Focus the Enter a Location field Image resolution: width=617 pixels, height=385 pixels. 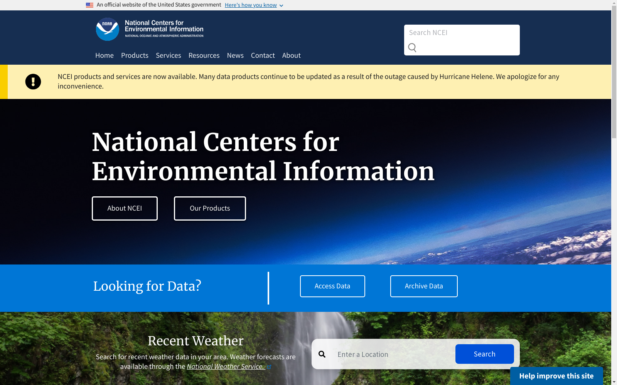point(393,354)
